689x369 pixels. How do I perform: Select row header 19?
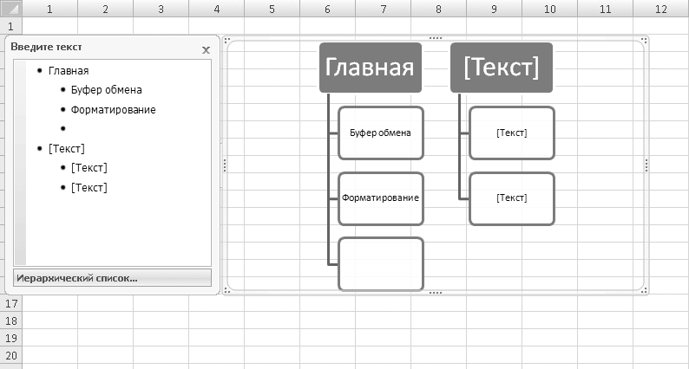(10, 338)
